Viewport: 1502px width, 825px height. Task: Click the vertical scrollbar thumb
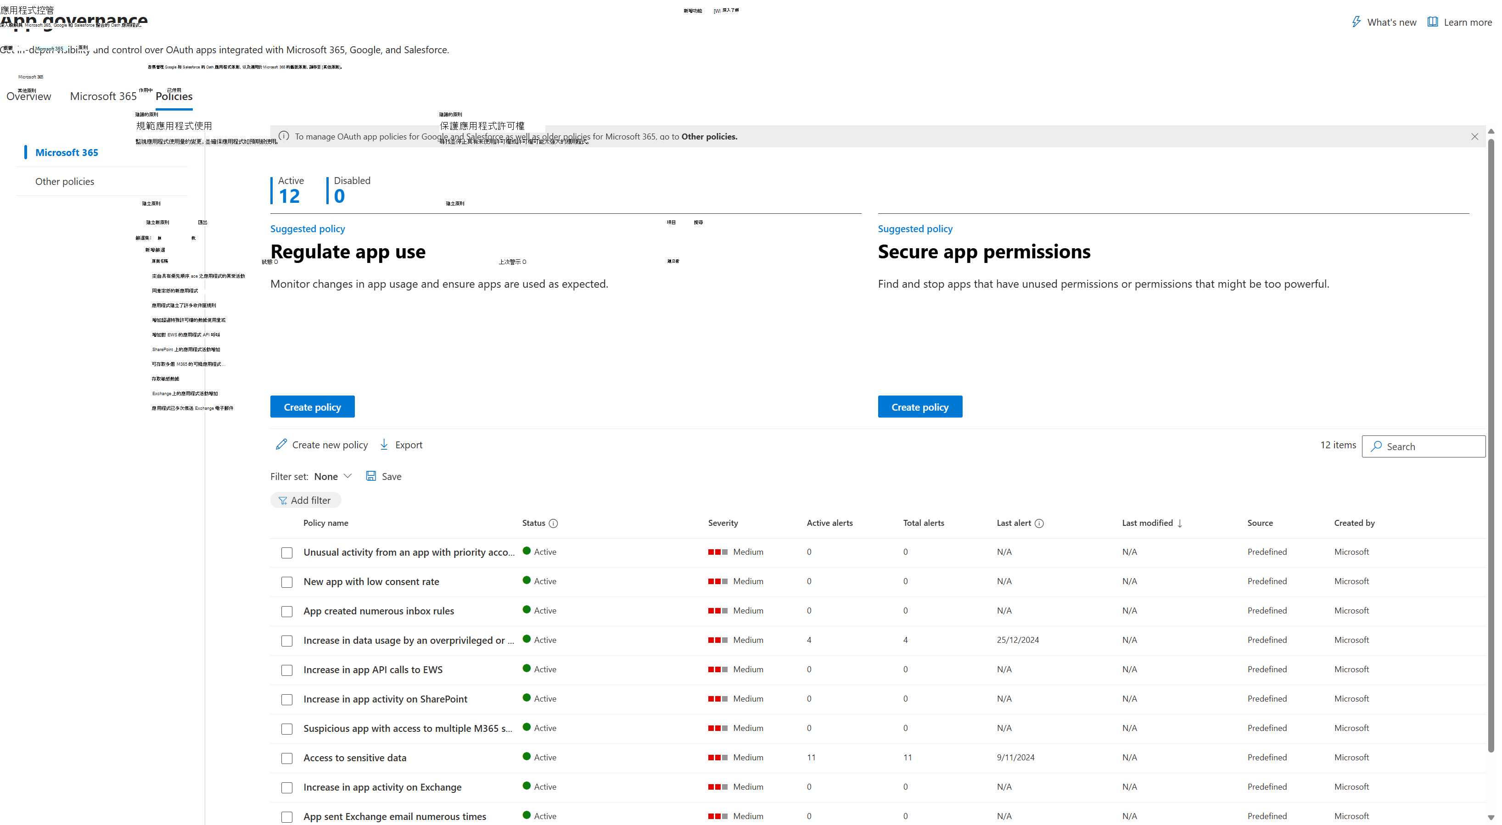pyautogui.click(x=1491, y=446)
